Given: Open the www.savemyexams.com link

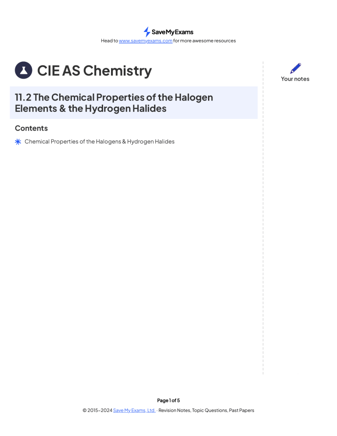Looking at the screenshot, I should (x=146, y=41).
